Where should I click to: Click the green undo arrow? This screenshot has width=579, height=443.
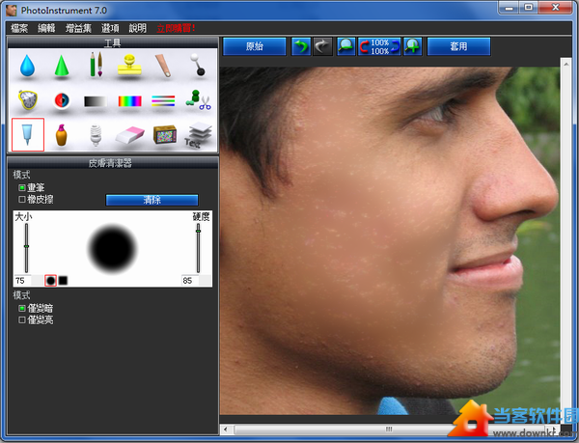(x=301, y=47)
